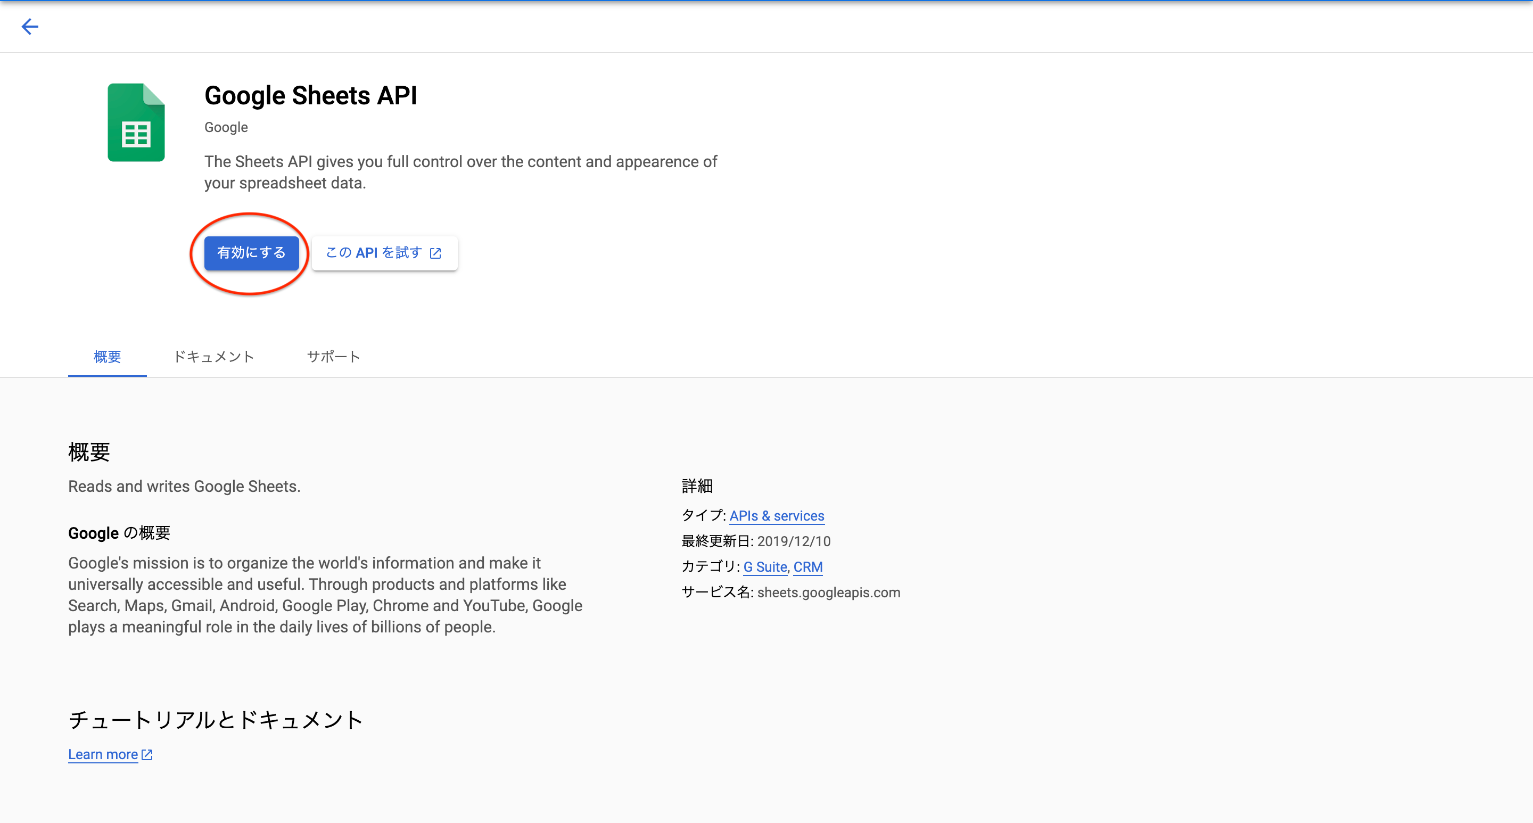Click the Learn more link
1533x823 pixels.
click(102, 754)
